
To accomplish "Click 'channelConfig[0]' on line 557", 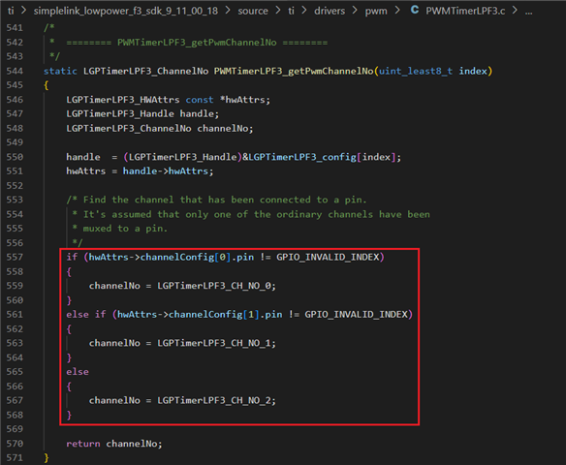I will click(x=185, y=257).
